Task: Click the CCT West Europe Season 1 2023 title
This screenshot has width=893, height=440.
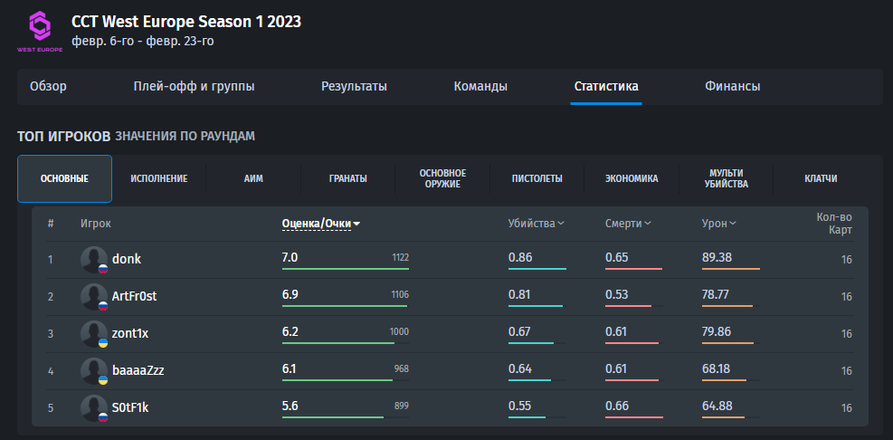Action: click(x=186, y=22)
